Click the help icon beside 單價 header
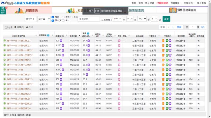211x118 pixels. (x=88, y=33)
